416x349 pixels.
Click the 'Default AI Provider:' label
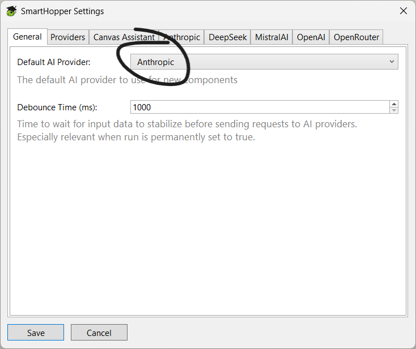[x=54, y=62]
